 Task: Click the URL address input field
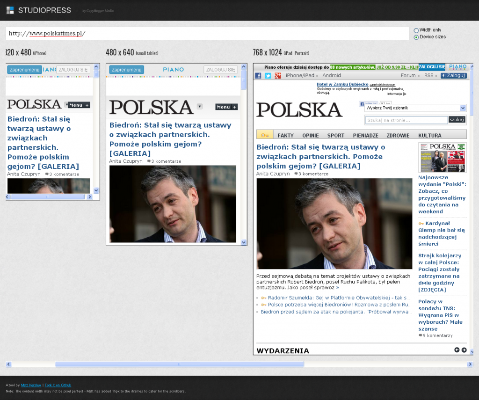[207, 34]
